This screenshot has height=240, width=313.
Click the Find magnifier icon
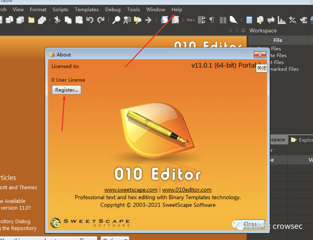click(116, 20)
